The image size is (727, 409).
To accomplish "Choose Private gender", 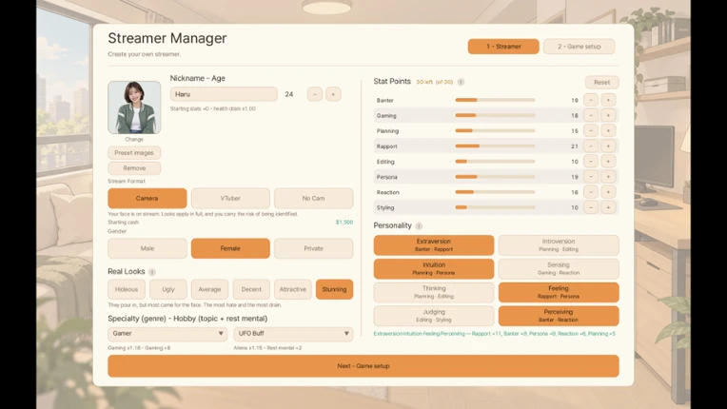I will click(x=313, y=248).
